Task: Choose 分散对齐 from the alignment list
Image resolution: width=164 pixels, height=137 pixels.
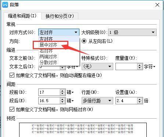Action: point(59,62)
